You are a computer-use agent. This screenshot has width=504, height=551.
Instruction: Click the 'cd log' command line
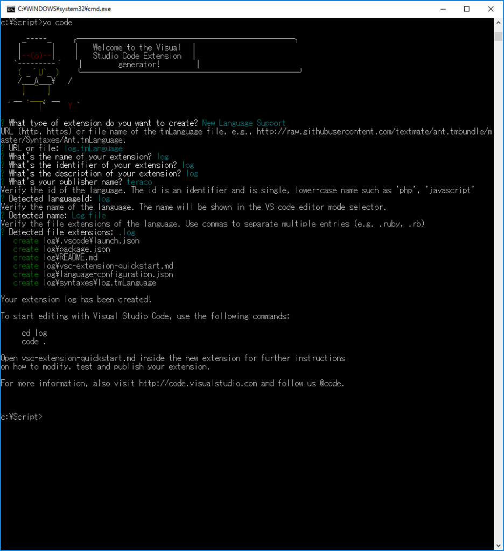pos(34,333)
